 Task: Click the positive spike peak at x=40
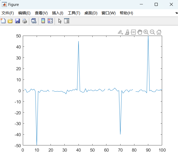pyautogui.click(x=78, y=41)
